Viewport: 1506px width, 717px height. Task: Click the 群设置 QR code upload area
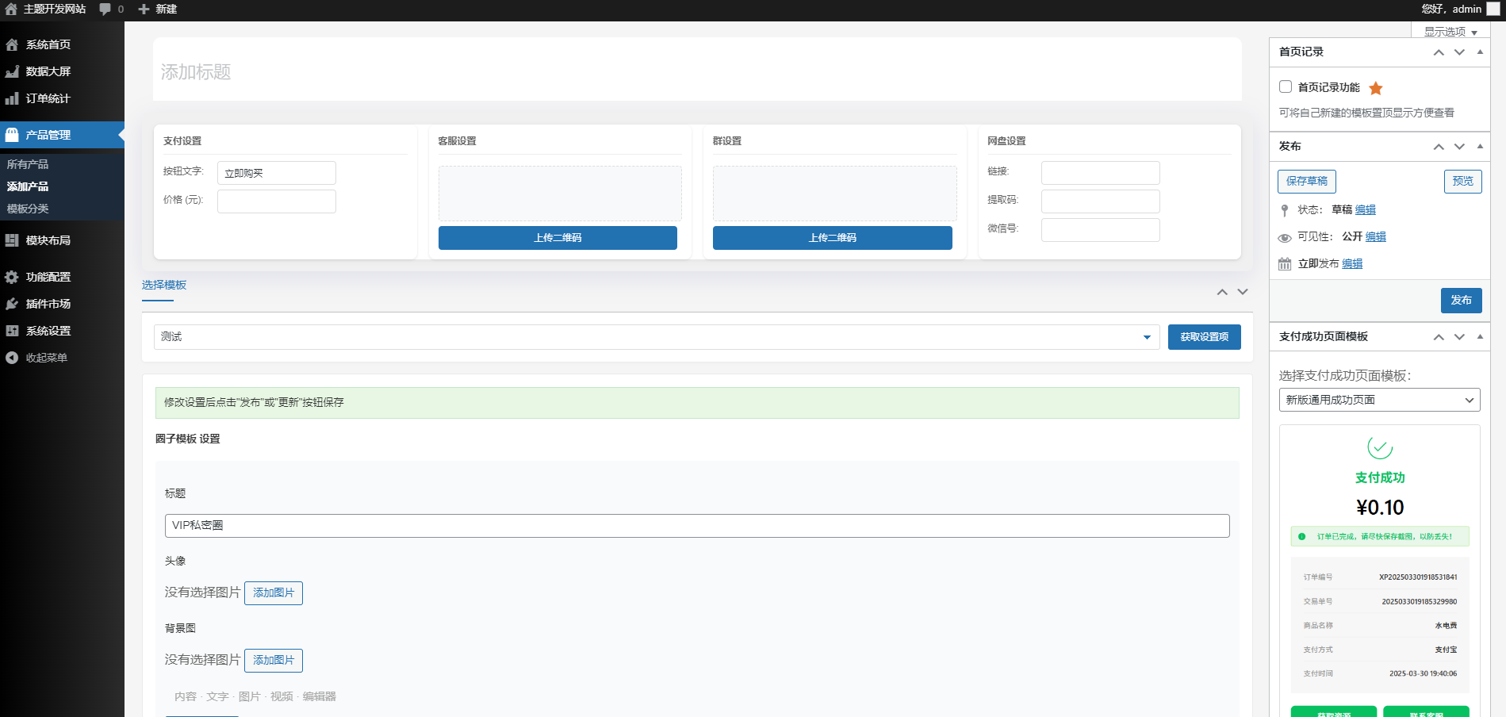tap(835, 194)
